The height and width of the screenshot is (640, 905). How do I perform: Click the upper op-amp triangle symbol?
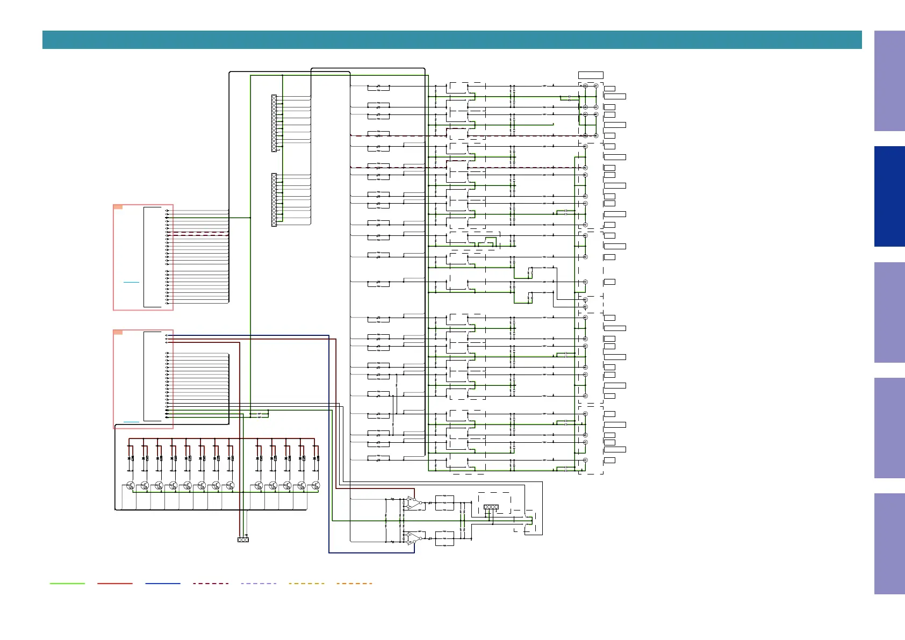(x=412, y=502)
